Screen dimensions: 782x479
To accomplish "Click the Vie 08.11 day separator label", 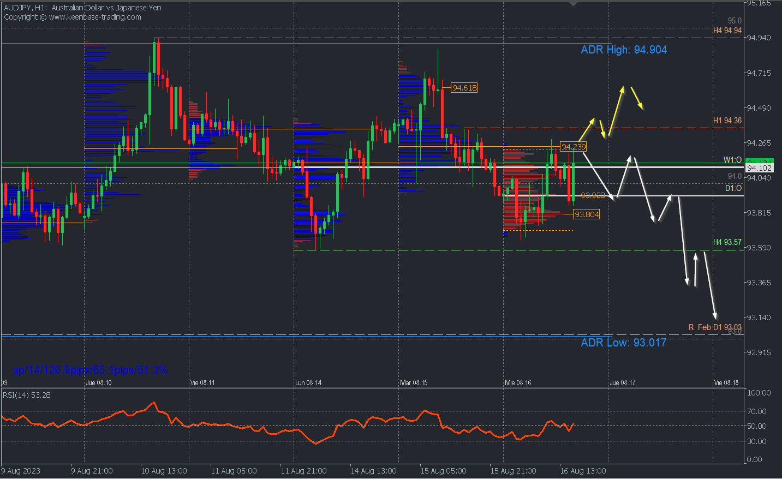I will (202, 382).
